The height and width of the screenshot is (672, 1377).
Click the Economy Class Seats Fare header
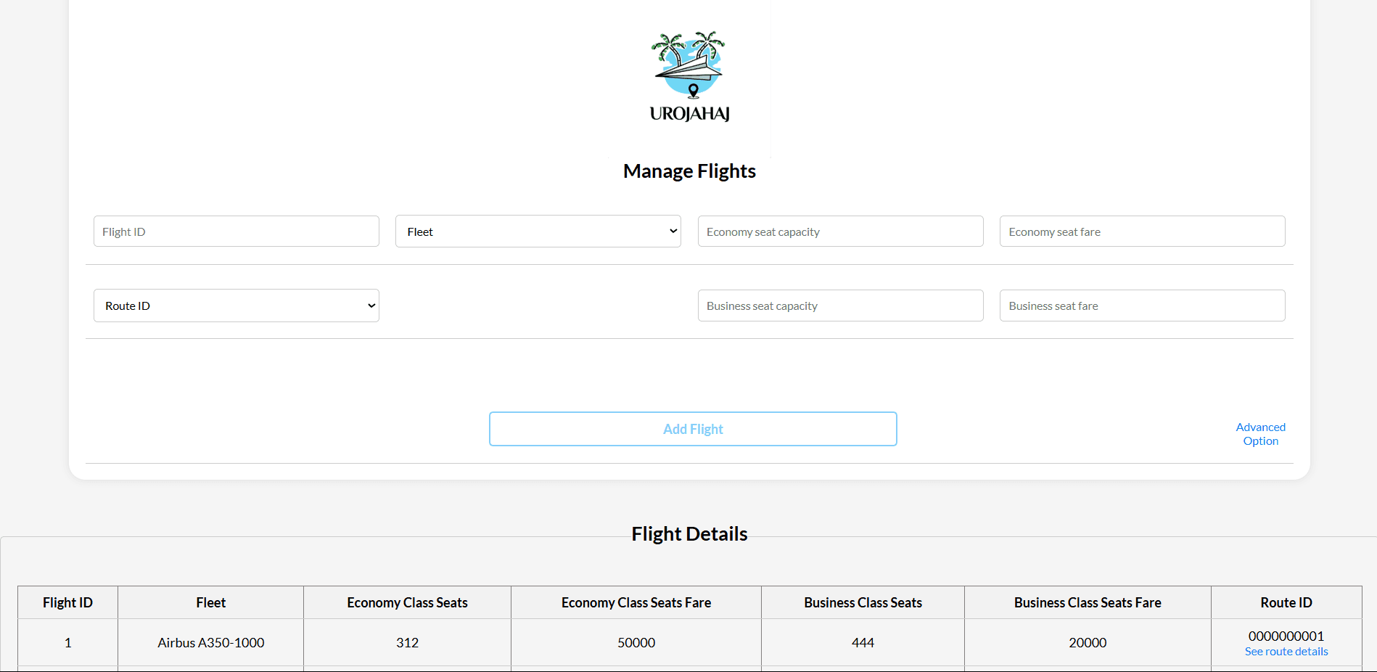coord(636,602)
